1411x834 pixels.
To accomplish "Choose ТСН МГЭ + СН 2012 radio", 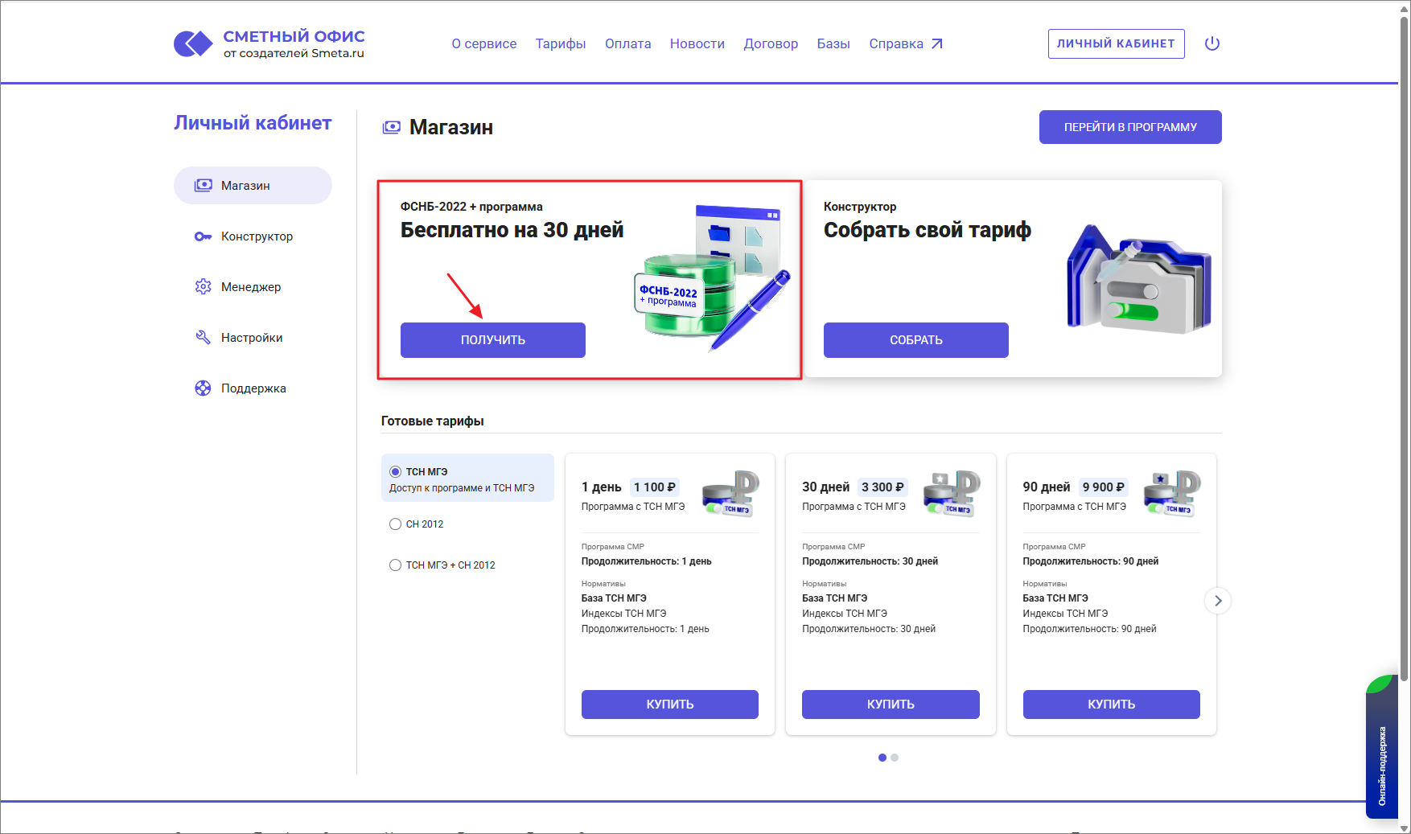I will pyautogui.click(x=395, y=565).
